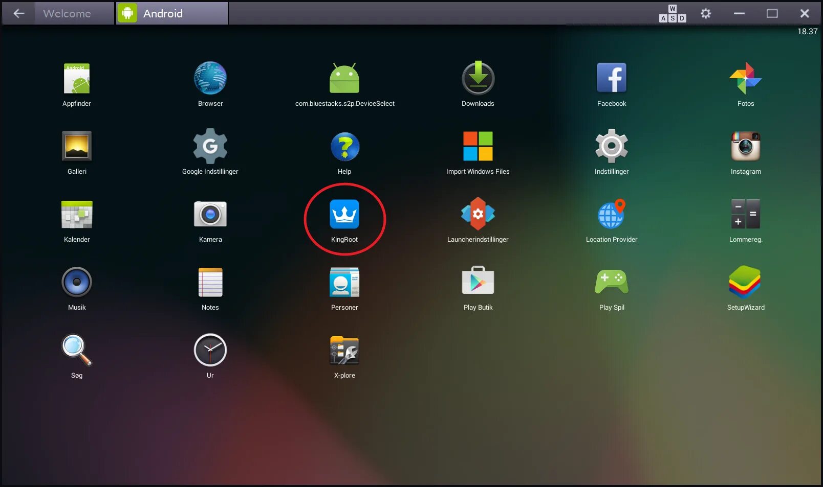This screenshot has height=487, width=823.
Task: Open Launcherindstillinger app
Action: (x=478, y=214)
